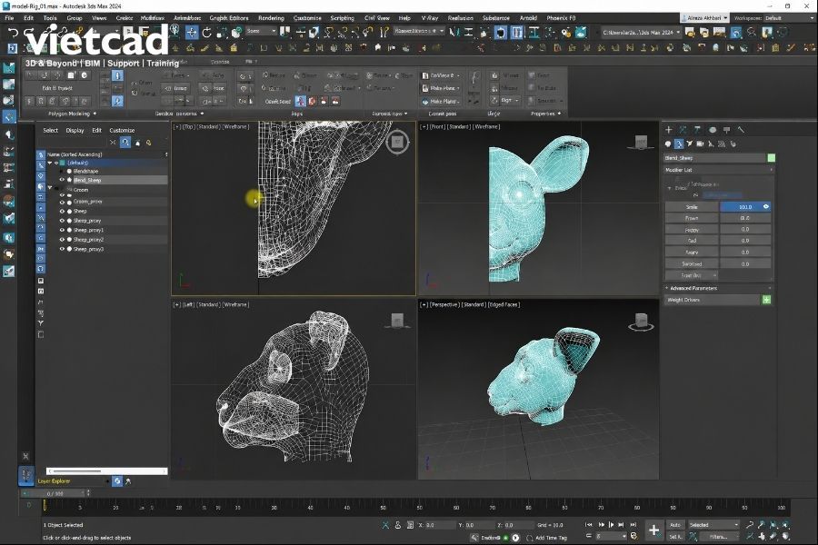Click the Zoom Extents All navigation icon
Viewport: 818px width, 545px height.
pos(785,525)
